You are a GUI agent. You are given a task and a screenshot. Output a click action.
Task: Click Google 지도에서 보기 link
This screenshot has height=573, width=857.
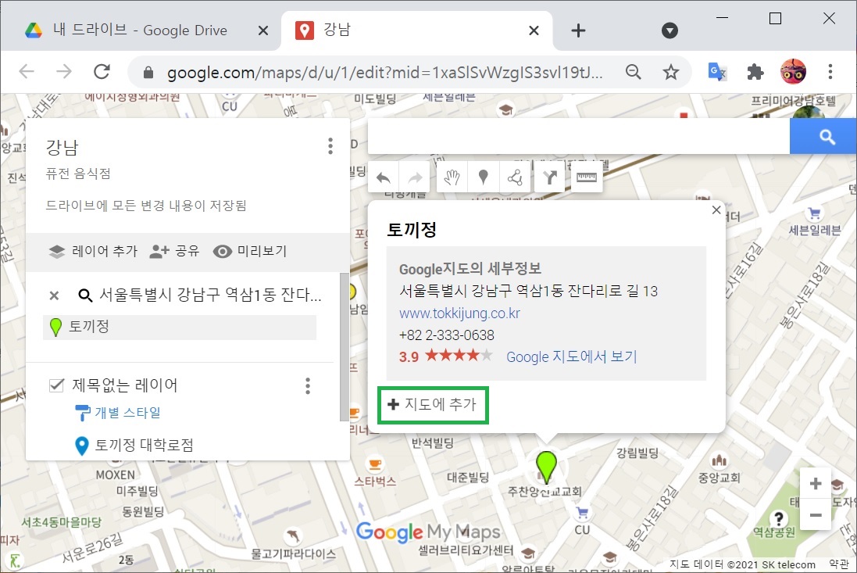coord(572,357)
